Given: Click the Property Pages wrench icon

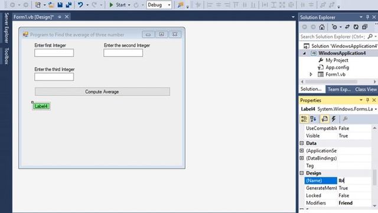Looking at the screenshot, I should tap(345, 118).
